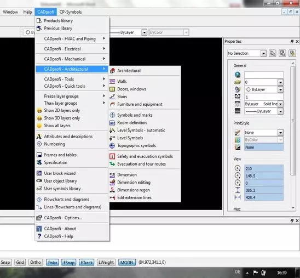Screen dimensions: 300x278
Task: Open the User symbols library
Action: 72,189
